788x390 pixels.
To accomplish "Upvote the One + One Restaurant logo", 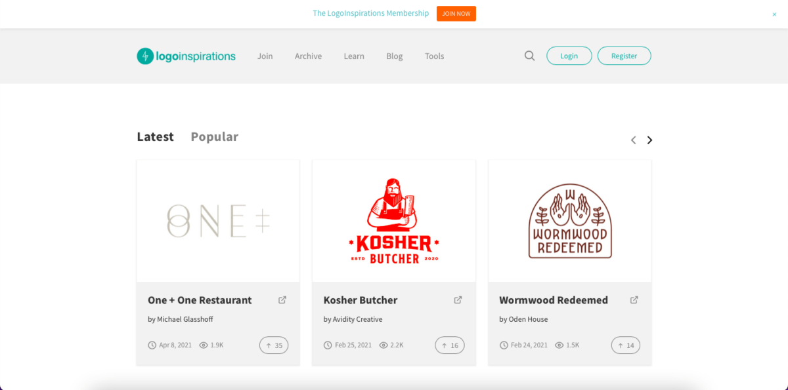I will pos(274,345).
